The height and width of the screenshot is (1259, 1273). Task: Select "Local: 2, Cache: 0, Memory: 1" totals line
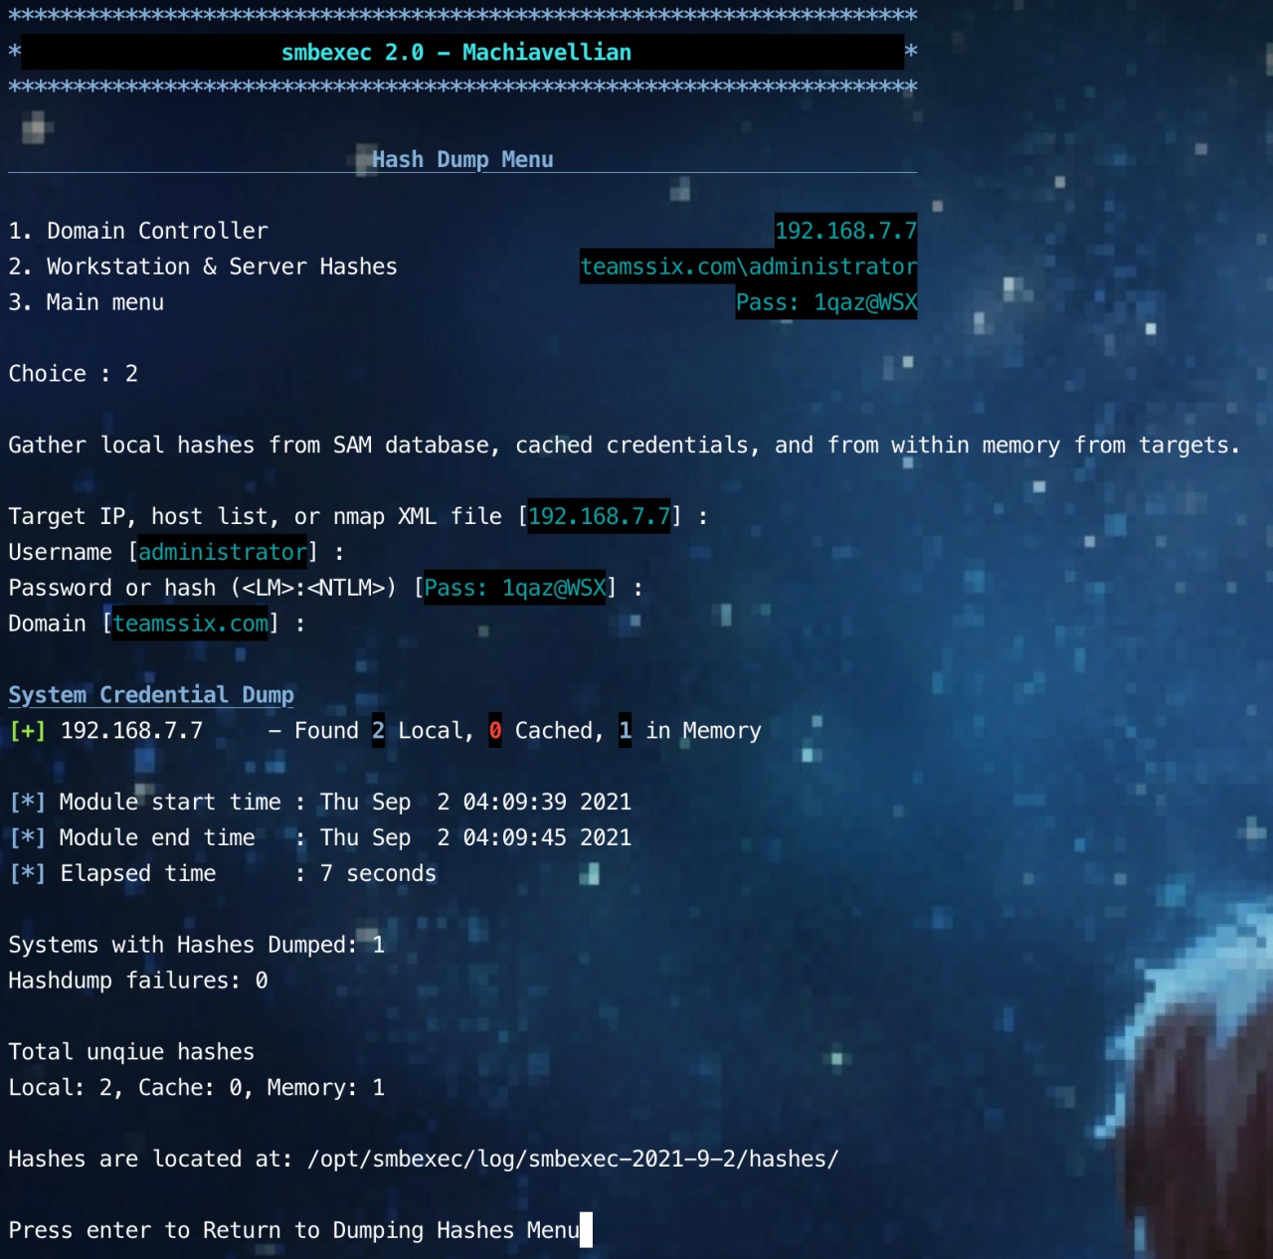pos(197,1088)
